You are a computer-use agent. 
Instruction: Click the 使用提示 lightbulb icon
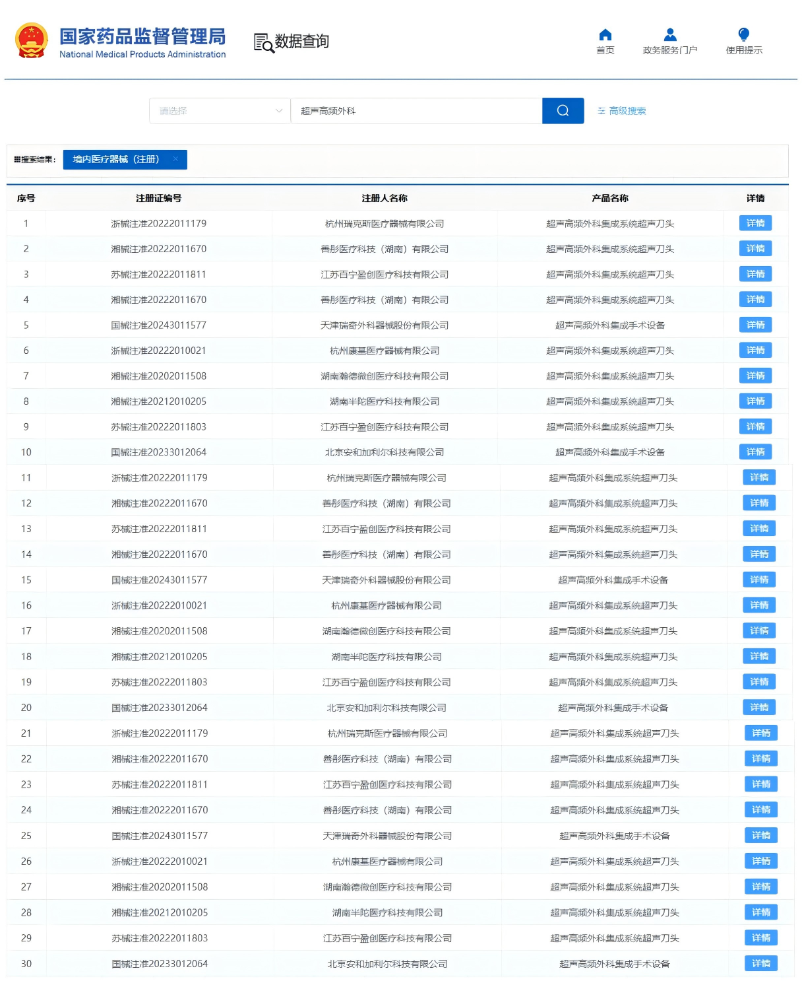[x=743, y=35]
